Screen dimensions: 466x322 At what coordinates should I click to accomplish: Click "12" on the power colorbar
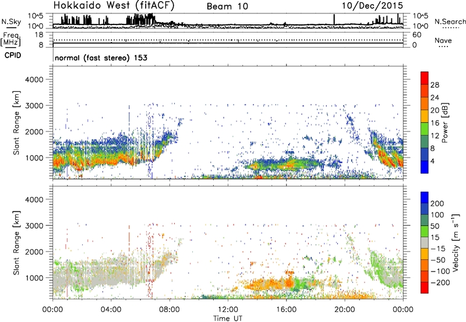[435, 136]
